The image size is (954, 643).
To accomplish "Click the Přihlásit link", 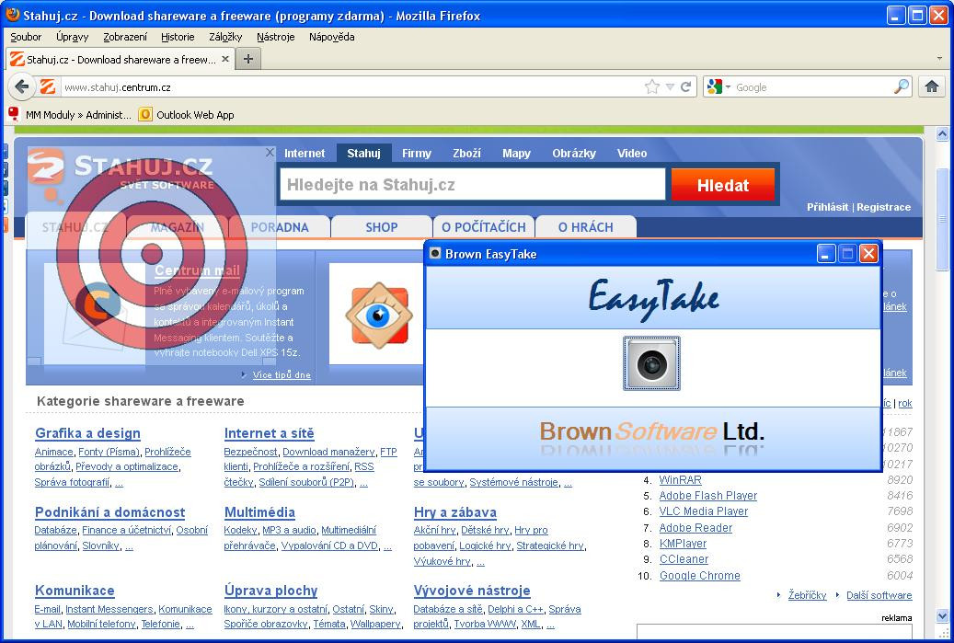I will click(827, 207).
